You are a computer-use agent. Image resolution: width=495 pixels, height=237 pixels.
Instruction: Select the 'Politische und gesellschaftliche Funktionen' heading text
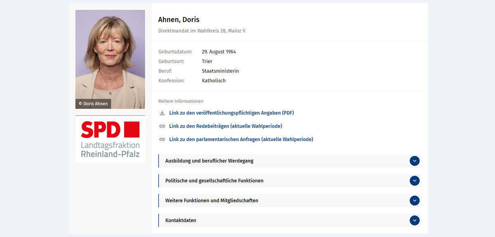[x=214, y=181]
